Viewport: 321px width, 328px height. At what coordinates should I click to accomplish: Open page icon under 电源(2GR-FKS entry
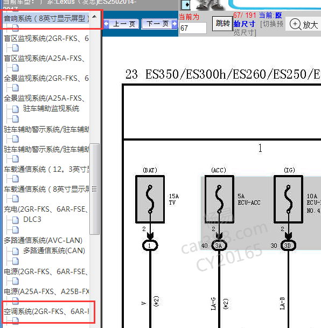click(15, 281)
